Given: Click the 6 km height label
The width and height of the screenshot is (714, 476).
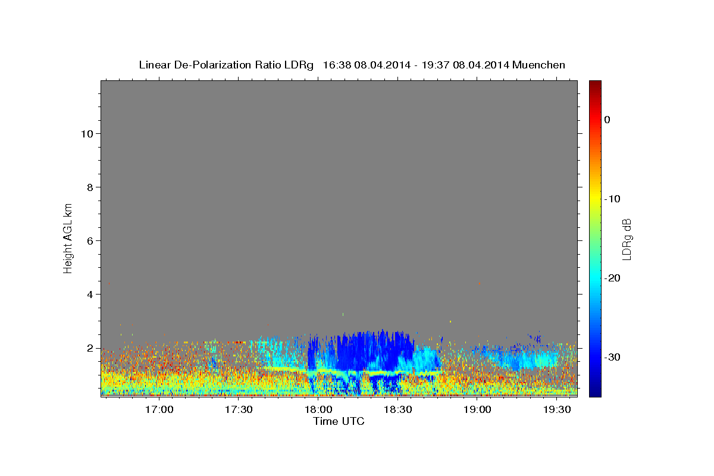Looking at the screenshot, I should point(90,240).
